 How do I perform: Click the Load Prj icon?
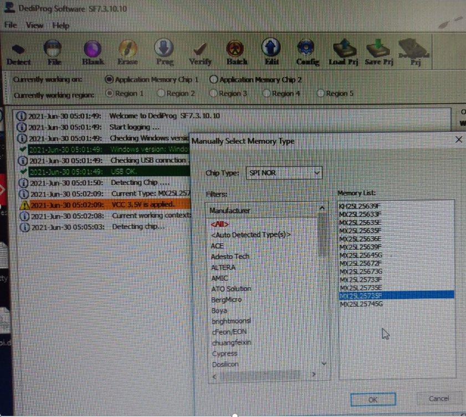344,52
